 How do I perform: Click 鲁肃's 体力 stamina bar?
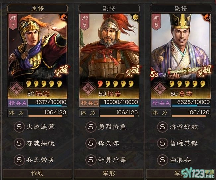coord(191,113)
